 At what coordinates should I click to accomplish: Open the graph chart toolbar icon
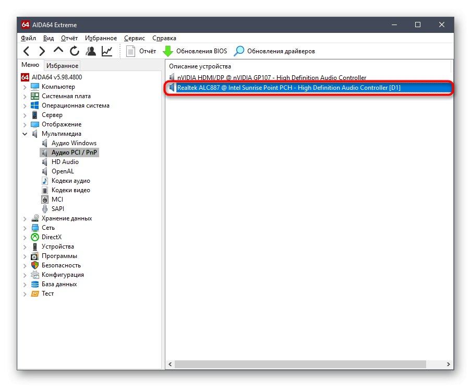pyautogui.click(x=107, y=51)
